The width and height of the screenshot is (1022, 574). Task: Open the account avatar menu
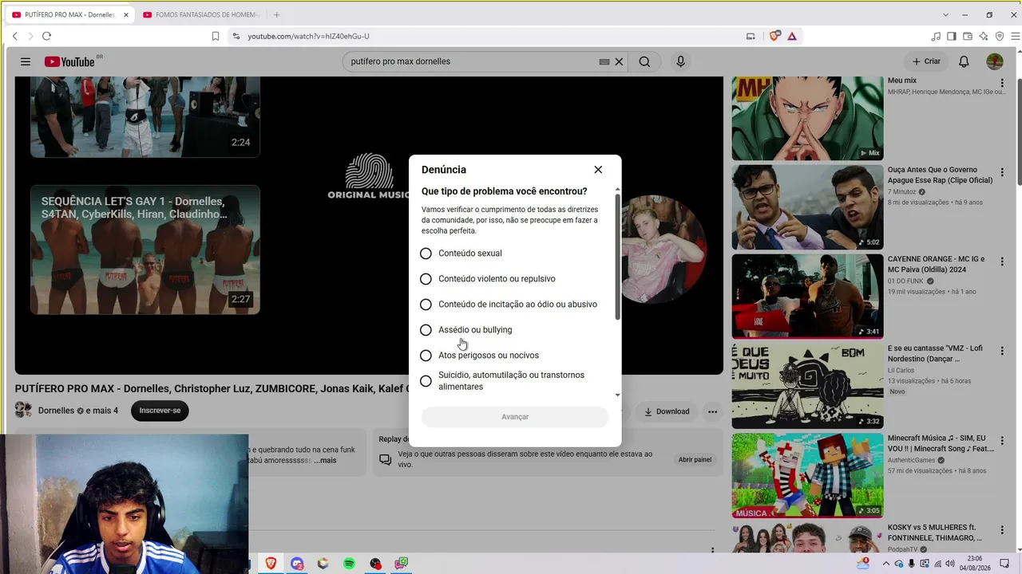pos(995,61)
